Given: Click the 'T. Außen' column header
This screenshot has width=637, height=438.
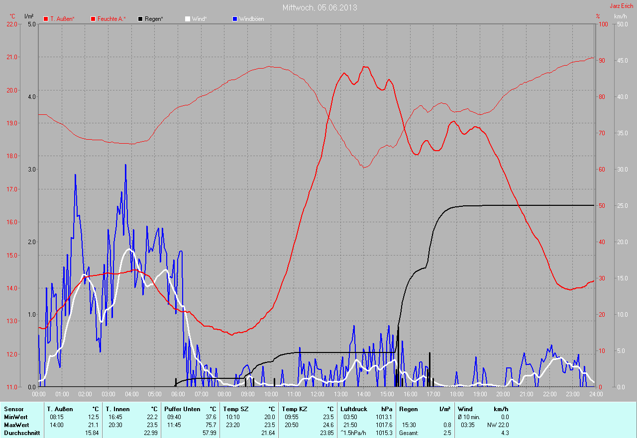Looking at the screenshot, I should 60,409.
